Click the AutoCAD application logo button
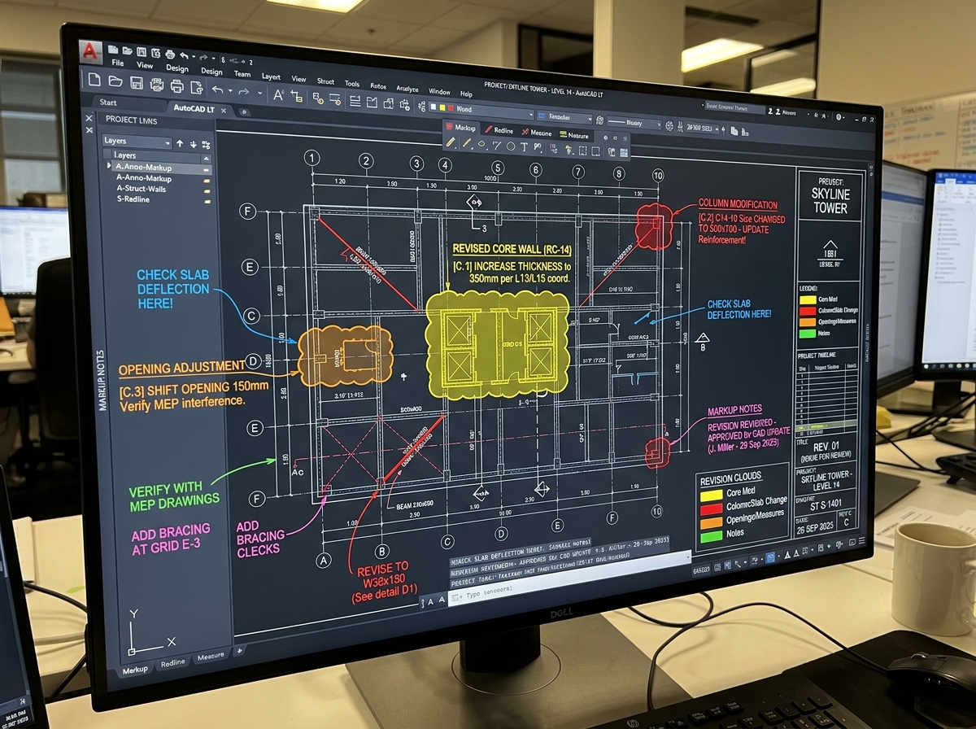 tap(90, 51)
